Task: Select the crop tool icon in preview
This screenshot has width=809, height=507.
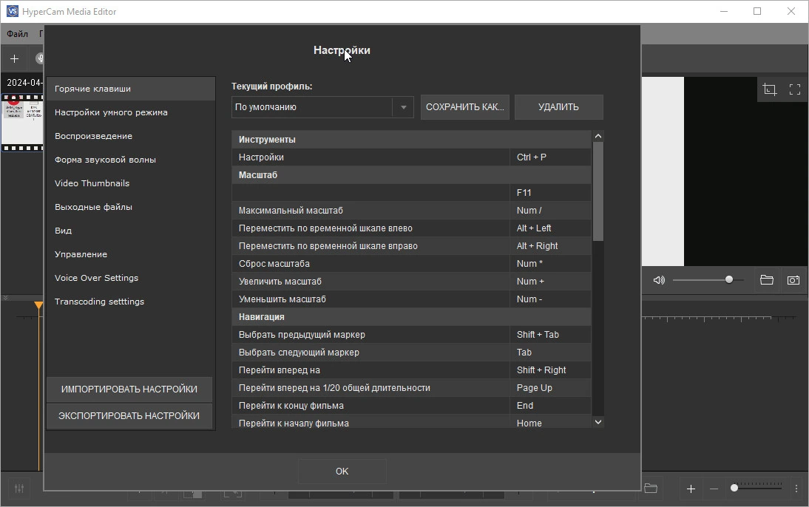Action: tap(770, 89)
